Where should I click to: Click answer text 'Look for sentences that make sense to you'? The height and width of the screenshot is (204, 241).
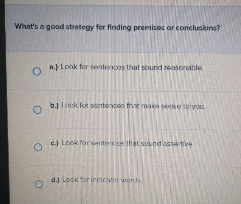tap(133, 106)
